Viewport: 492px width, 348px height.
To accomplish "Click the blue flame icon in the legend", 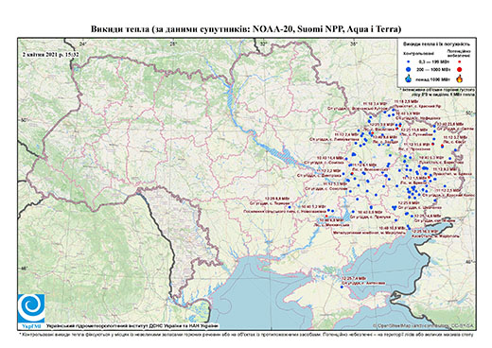I will click(409, 78).
